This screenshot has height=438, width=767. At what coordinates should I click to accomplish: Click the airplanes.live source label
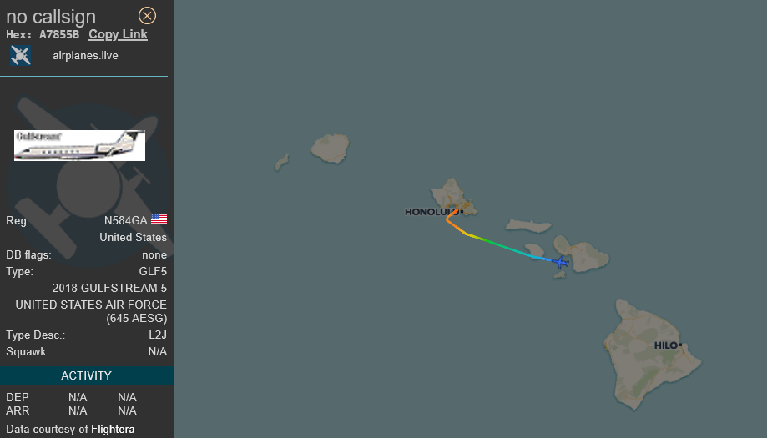coord(86,56)
